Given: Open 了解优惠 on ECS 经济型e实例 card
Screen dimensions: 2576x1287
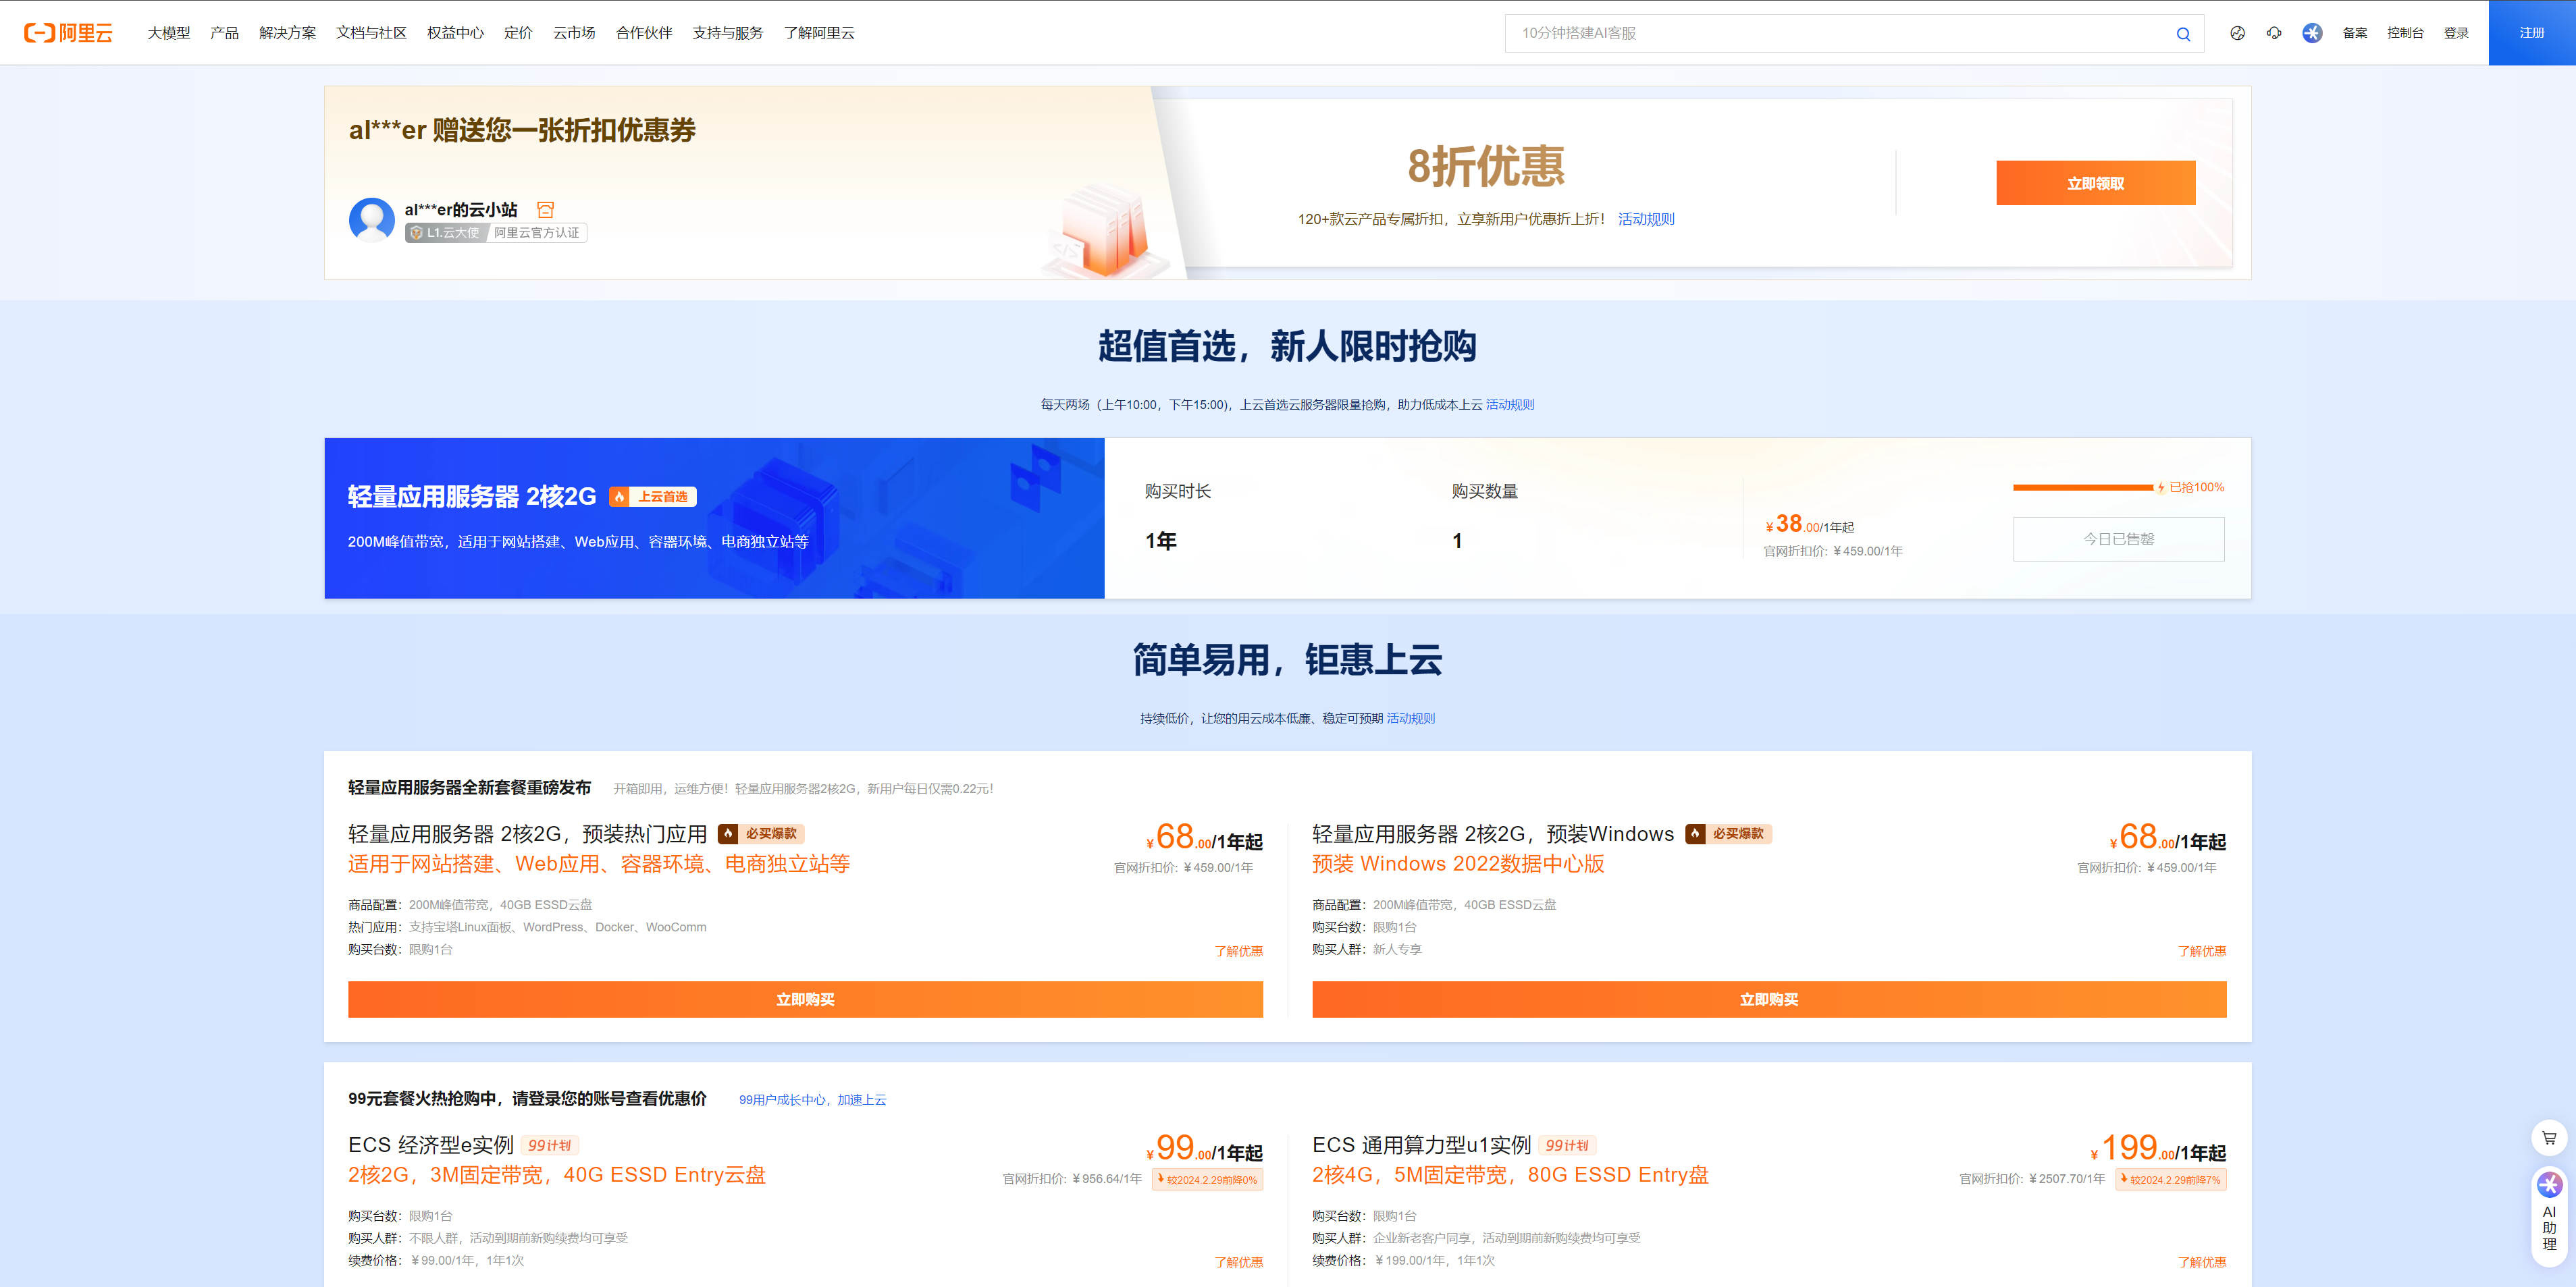Looking at the screenshot, I should click(1238, 1262).
